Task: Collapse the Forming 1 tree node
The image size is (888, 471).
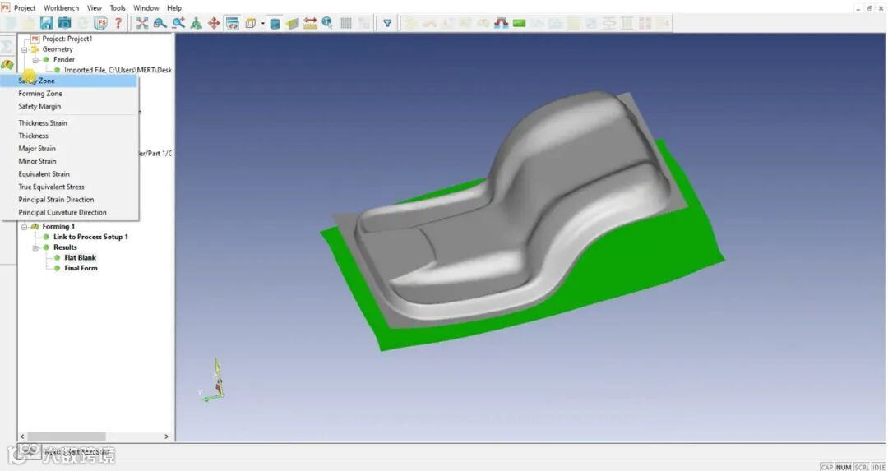Action: click(25, 226)
